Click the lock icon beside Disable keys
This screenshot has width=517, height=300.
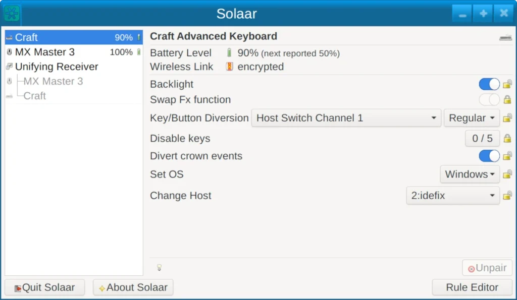pos(507,138)
